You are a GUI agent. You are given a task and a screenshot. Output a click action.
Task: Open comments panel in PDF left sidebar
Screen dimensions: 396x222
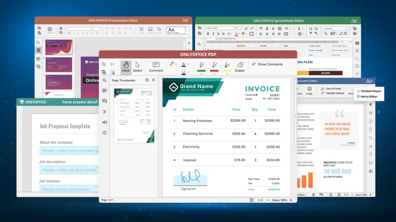click(104, 91)
